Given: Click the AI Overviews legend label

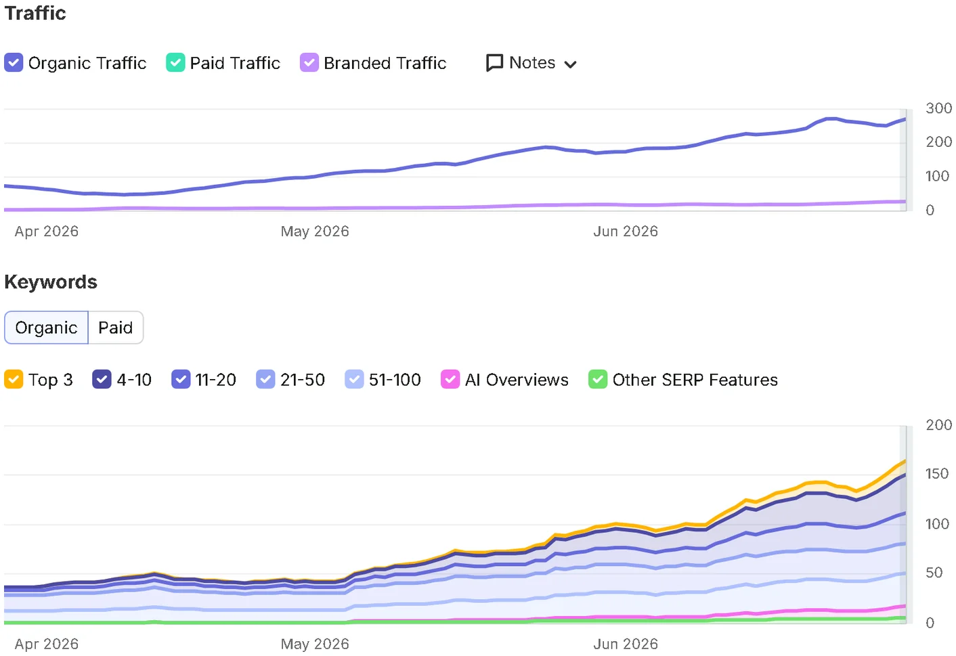Looking at the screenshot, I should click(x=517, y=380).
